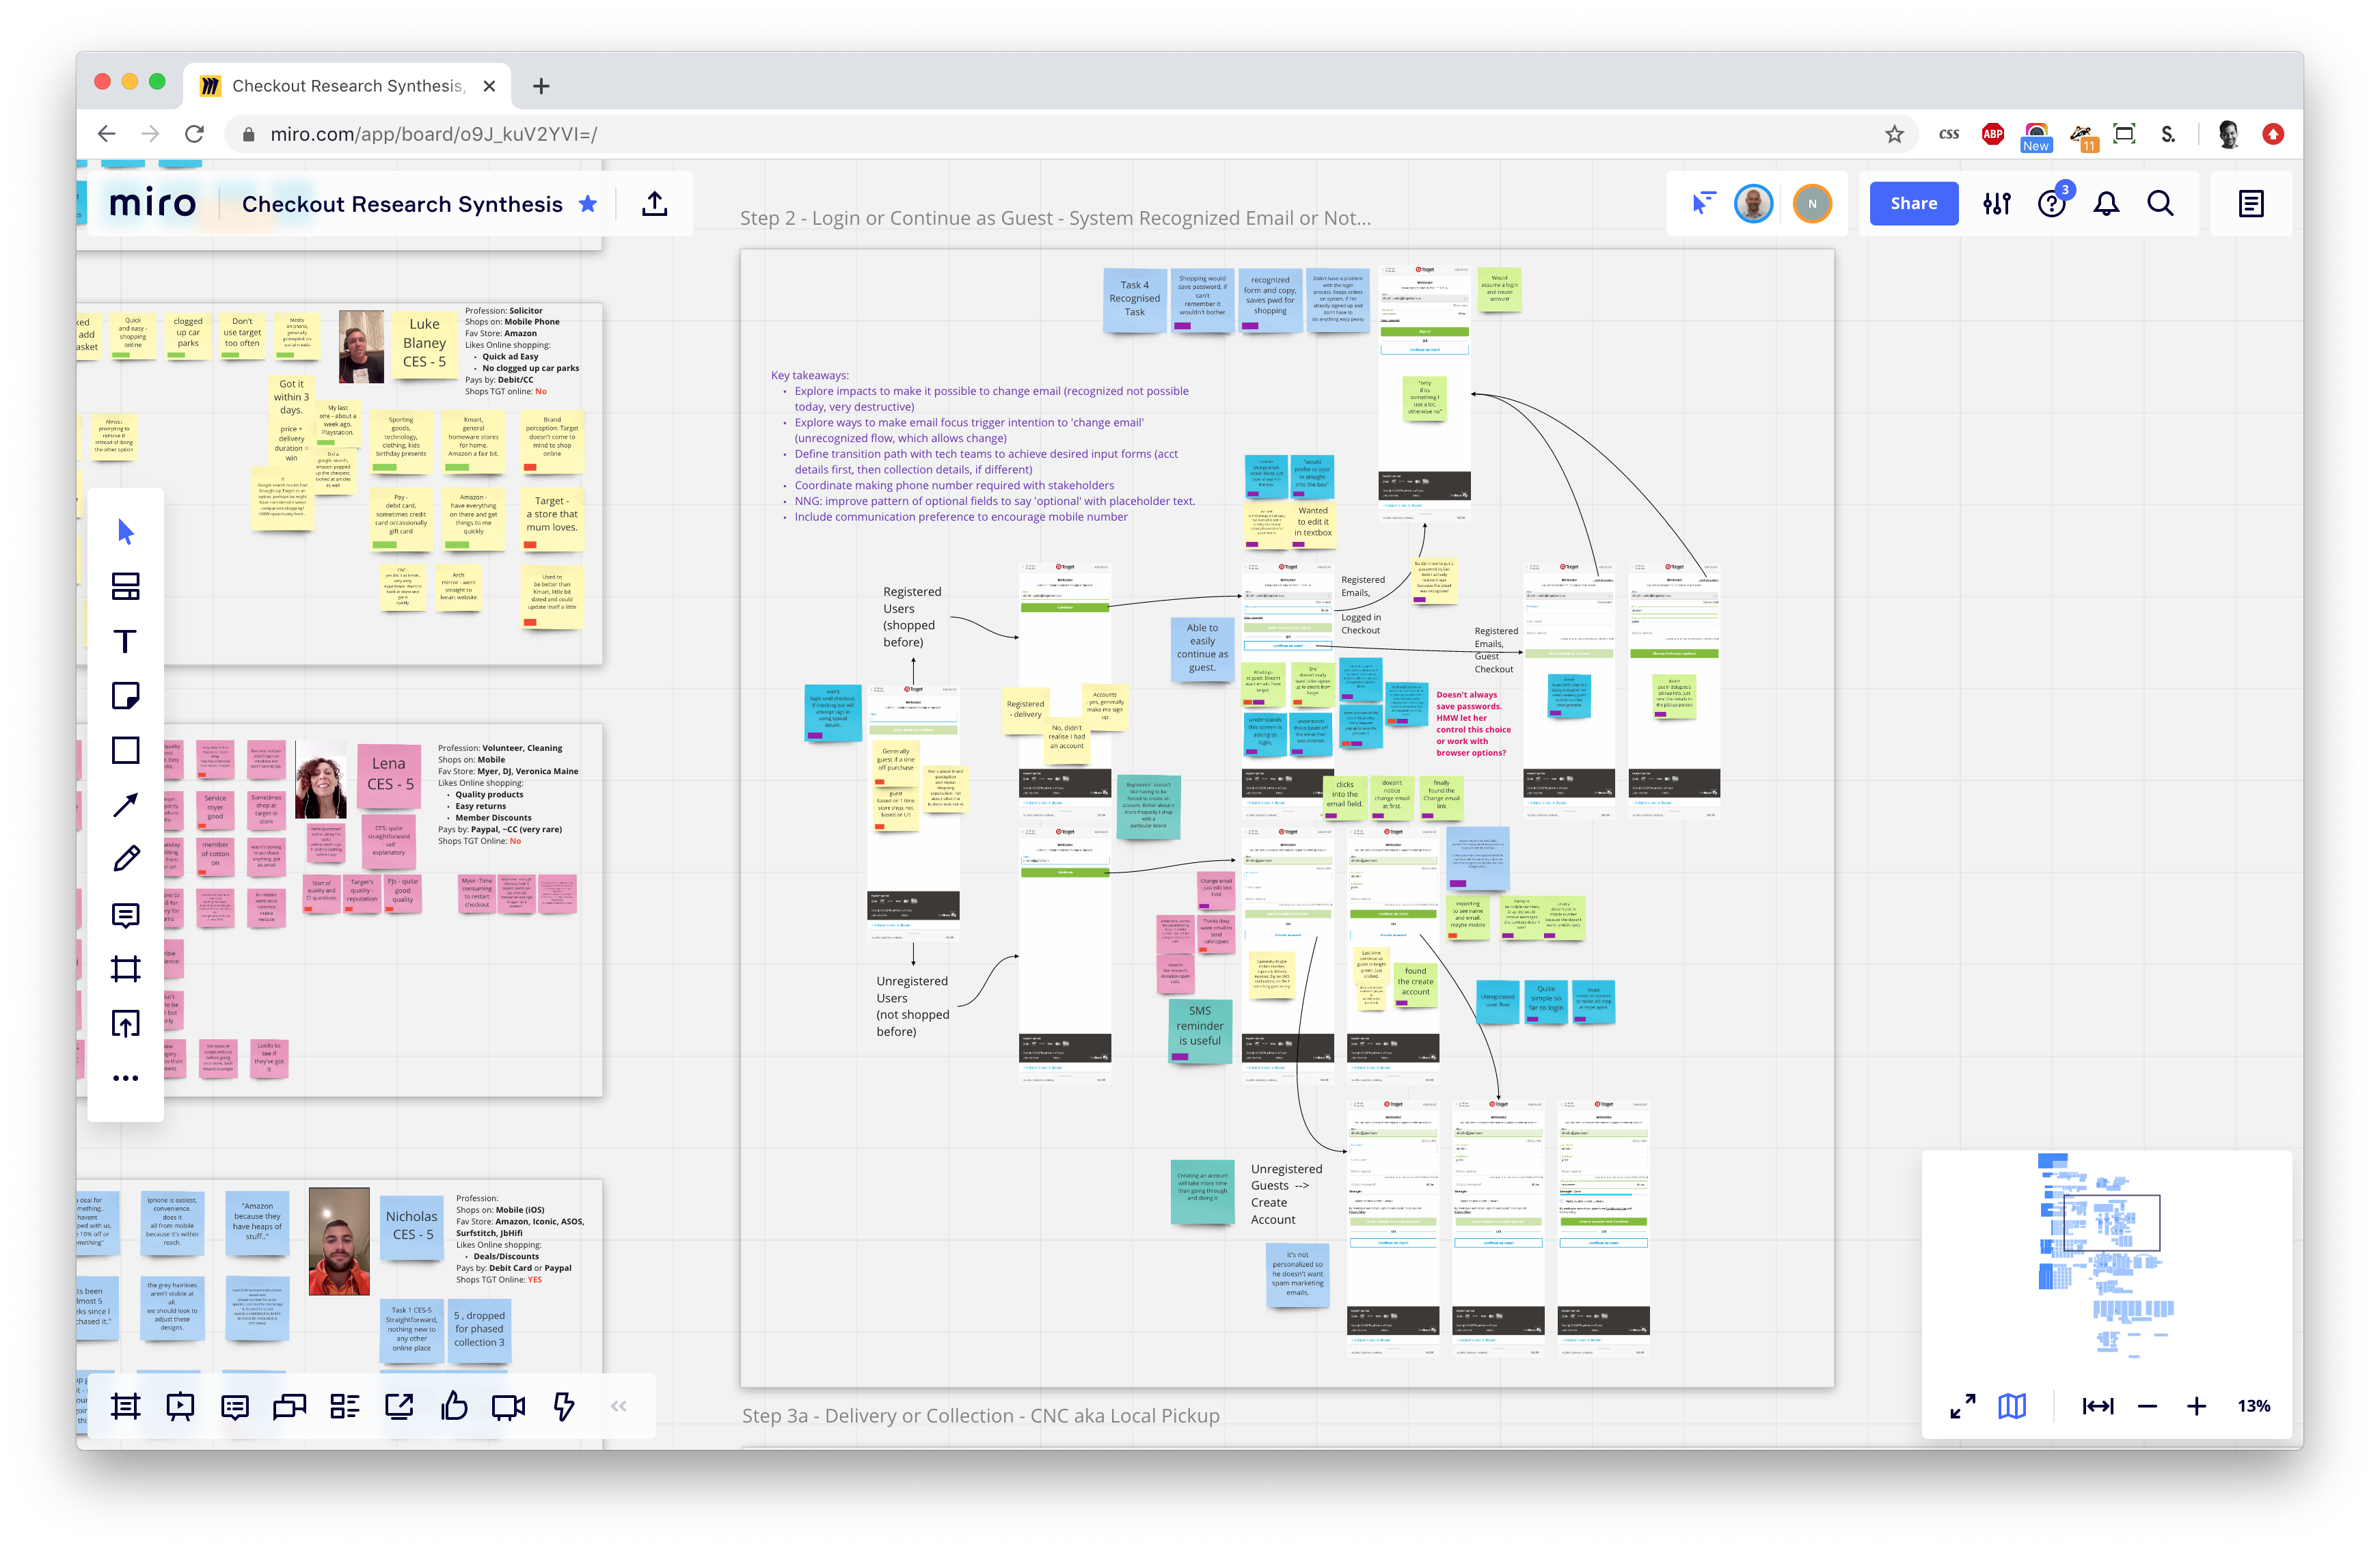Image resolution: width=2380 pixels, height=1551 pixels.
Task: Open notifications bell
Action: click(2107, 204)
